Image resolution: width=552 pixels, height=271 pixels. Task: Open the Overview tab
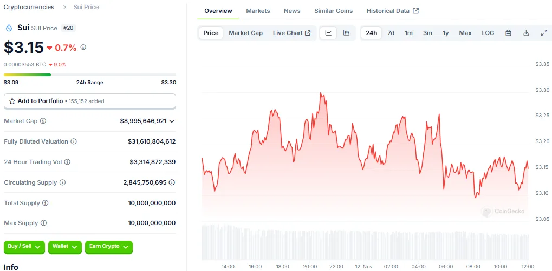pos(218,11)
